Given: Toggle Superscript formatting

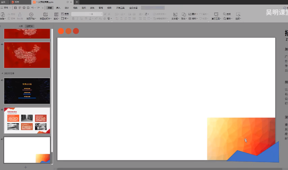Looking at the screenshot, I should 96,19.
